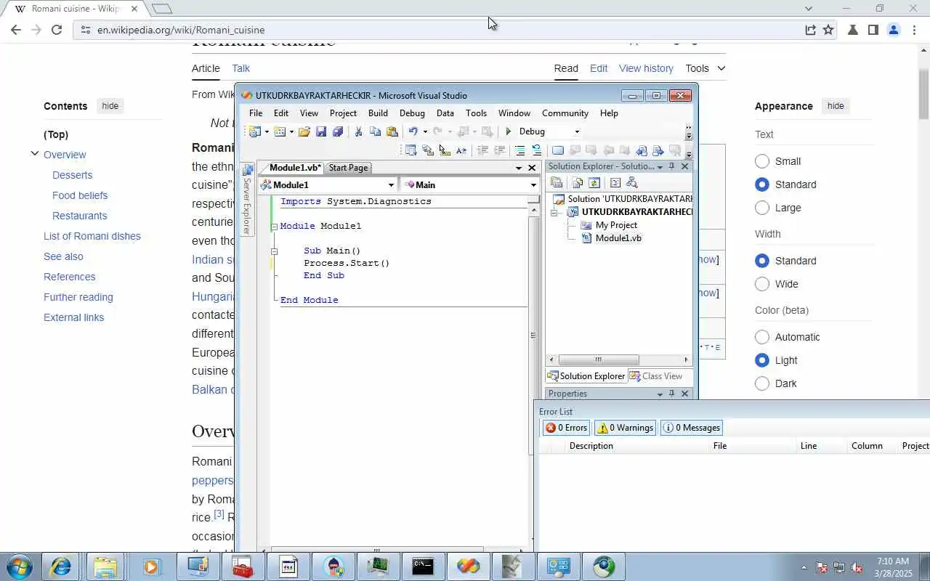Click the Comment out selected lines icon
Image resolution: width=930 pixels, height=581 pixels.
[x=519, y=150]
